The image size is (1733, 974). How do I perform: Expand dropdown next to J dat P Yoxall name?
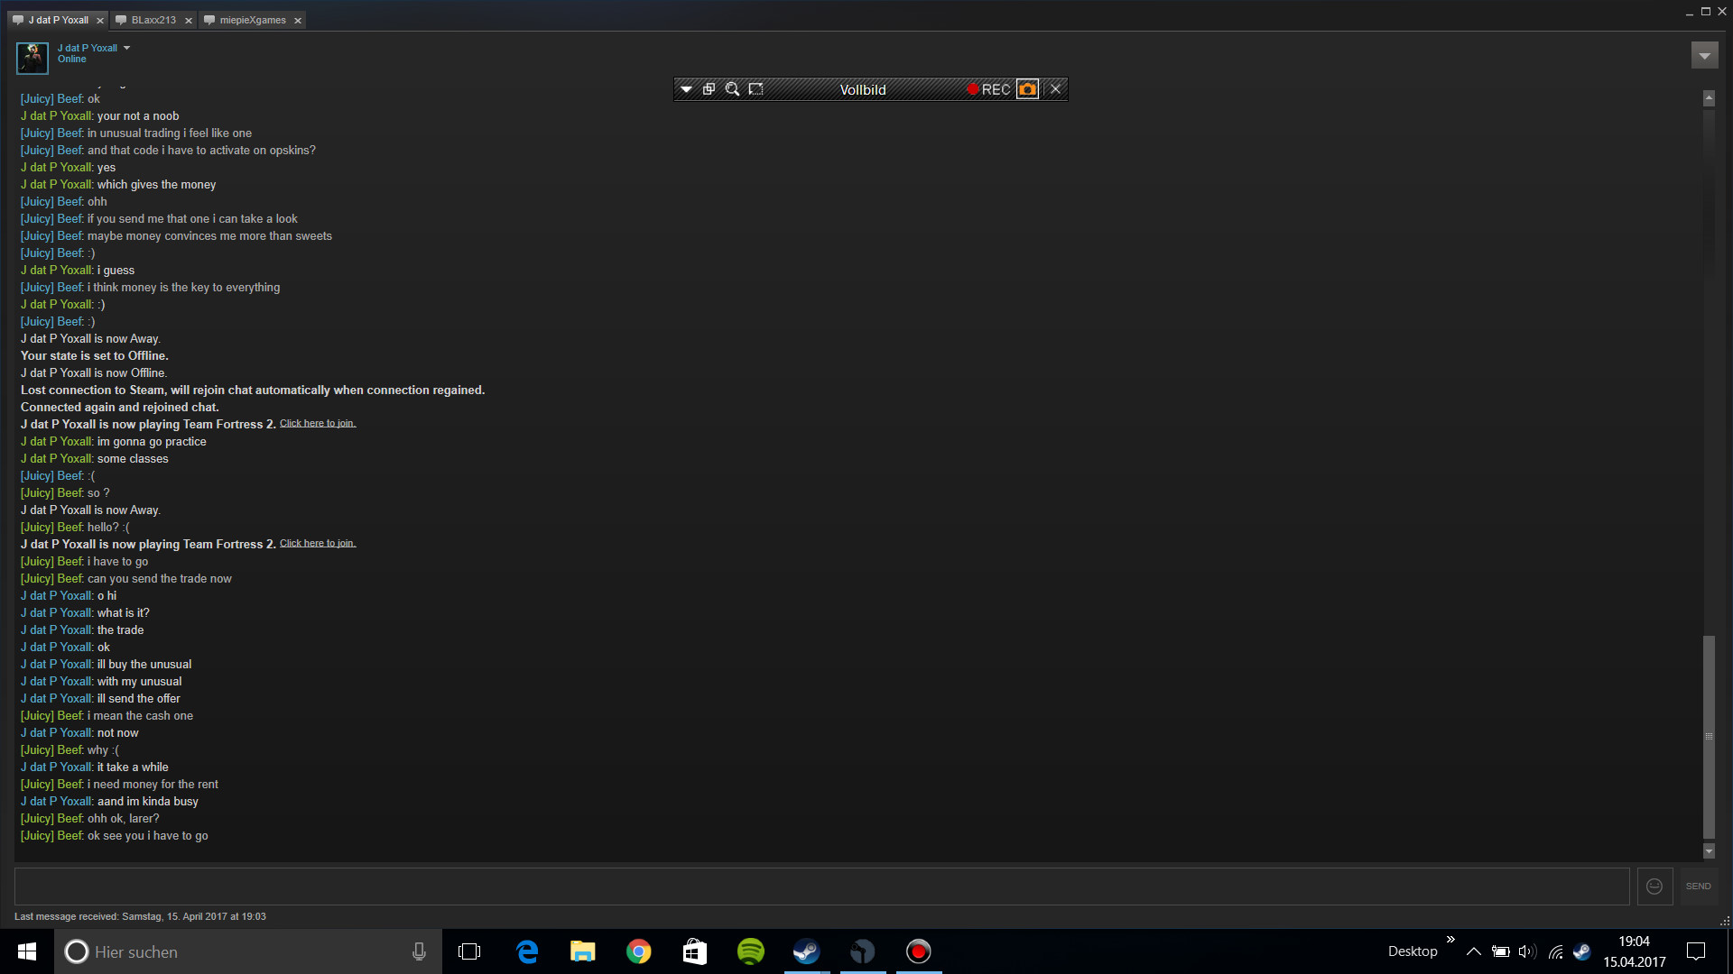coord(127,48)
